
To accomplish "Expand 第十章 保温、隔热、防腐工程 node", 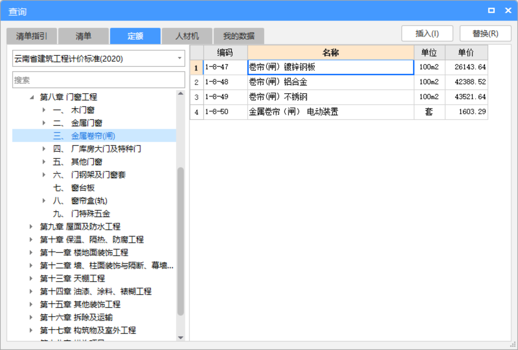I will (x=31, y=240).
